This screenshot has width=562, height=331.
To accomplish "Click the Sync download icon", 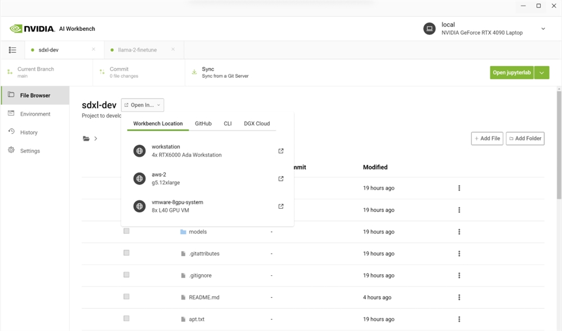I will [x=194, y=72].
